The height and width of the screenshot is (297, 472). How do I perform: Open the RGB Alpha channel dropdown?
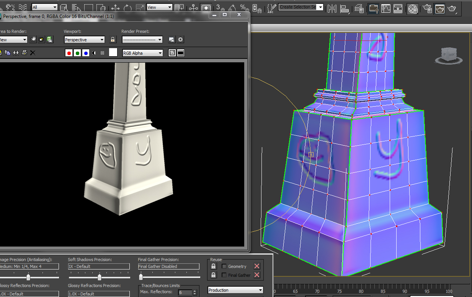(142, 53)
